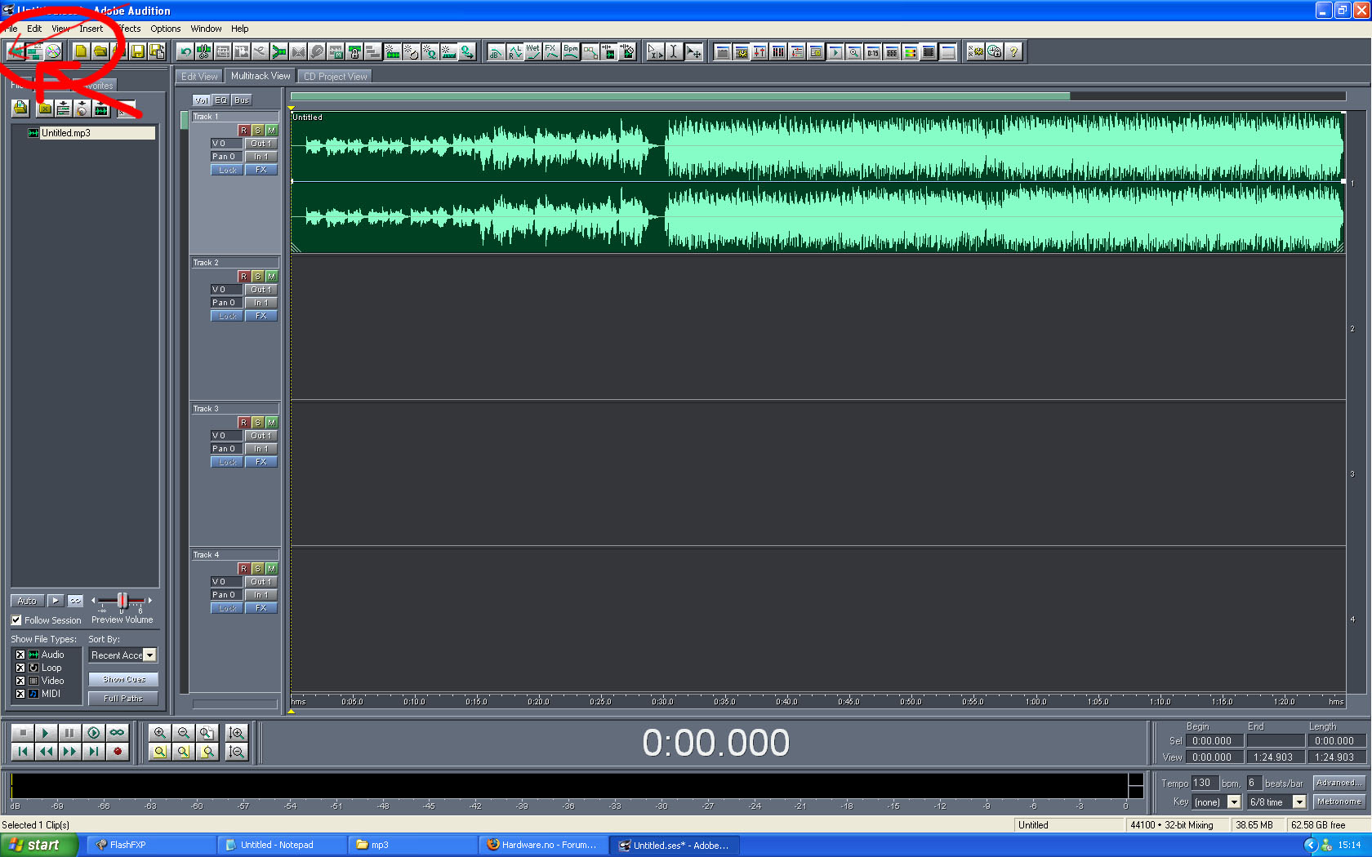Open Track 1 FX button
The width and height of the screenshot is (1372, 857).
click(x=261, y=170)
